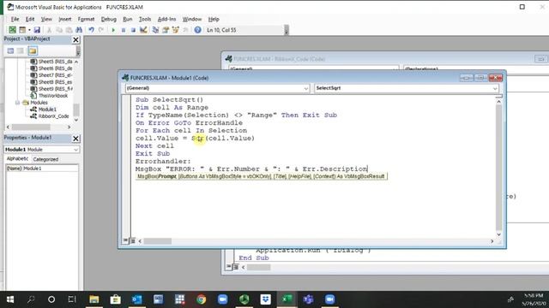The width and height of the screenshot is (549, 308).
Task: Open the Tools menu
Action: click(145, 19)
